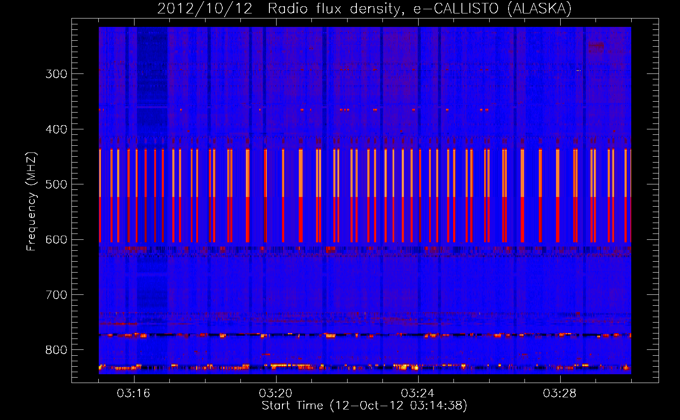Click the 400 frequency tick label

(x=56, y=129)
